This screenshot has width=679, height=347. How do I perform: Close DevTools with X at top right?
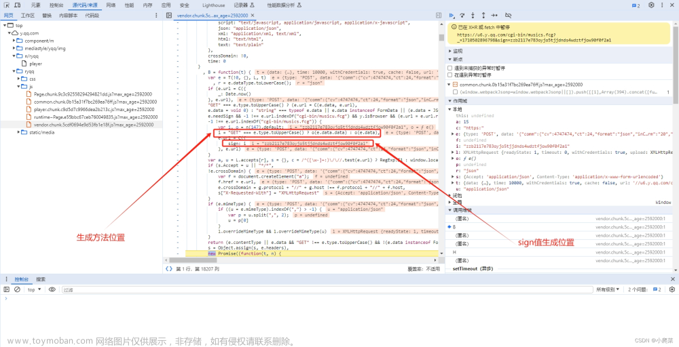click(x=672, y=5)
